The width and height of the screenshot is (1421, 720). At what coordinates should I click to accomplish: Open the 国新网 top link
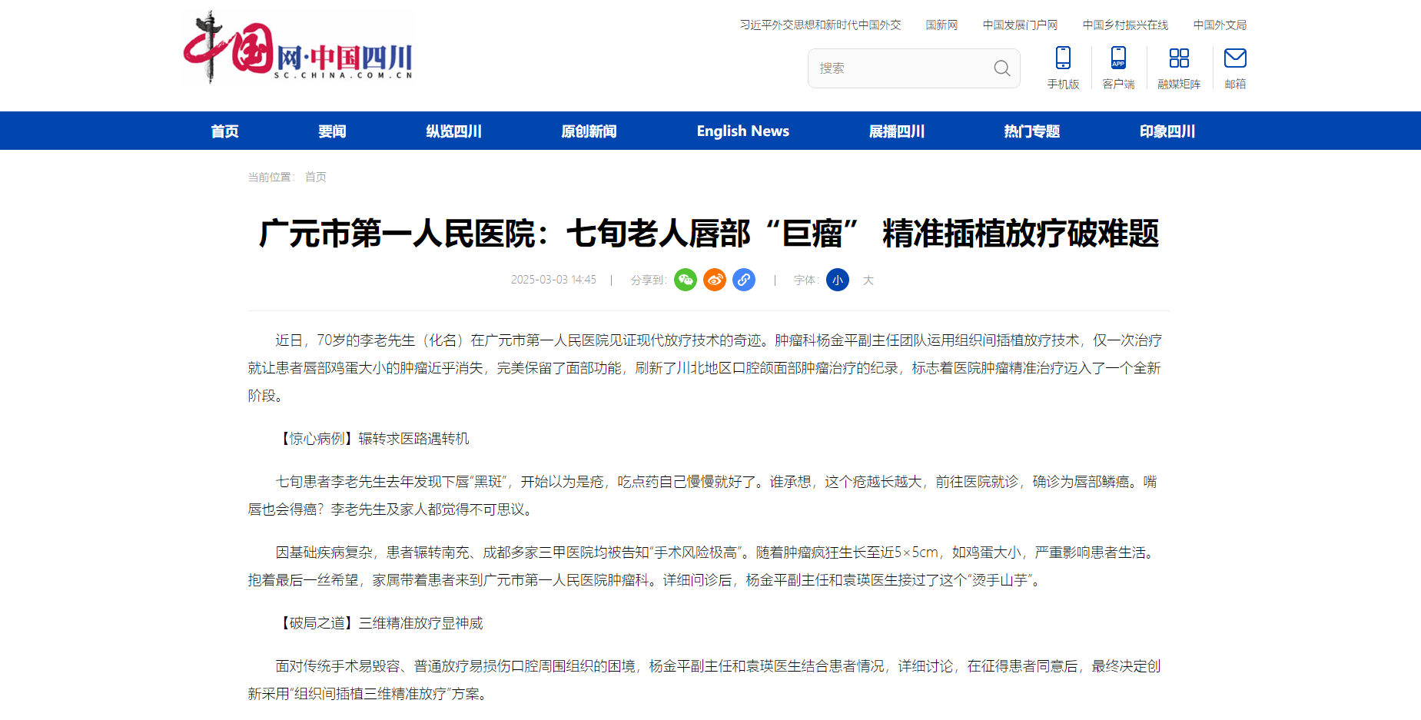pyautogui.click(x=941, y=25)
